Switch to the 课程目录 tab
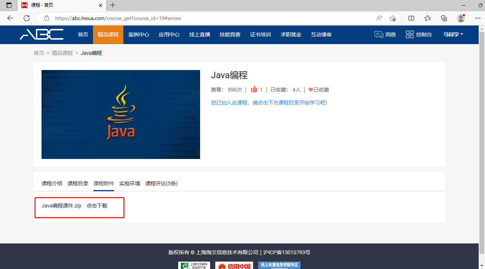 pyautogui.click(x=78, y=183)
